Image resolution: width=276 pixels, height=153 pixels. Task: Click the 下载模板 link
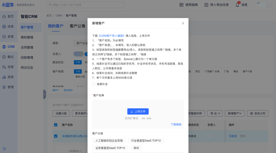[176, 125]
